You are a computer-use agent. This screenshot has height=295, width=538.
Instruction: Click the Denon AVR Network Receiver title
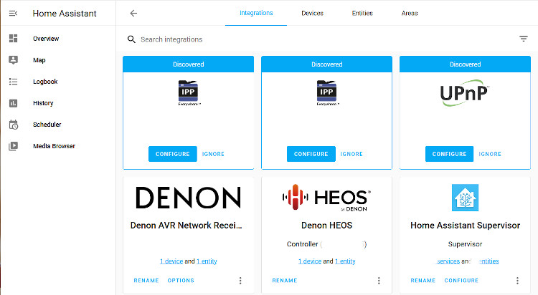tap(187, 226)
